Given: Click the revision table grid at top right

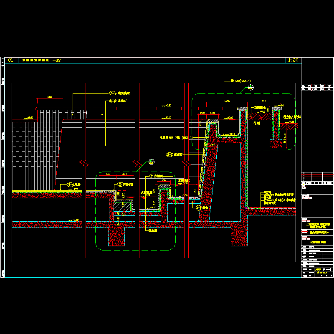Looking at the screenshot, I should point(317,87).
